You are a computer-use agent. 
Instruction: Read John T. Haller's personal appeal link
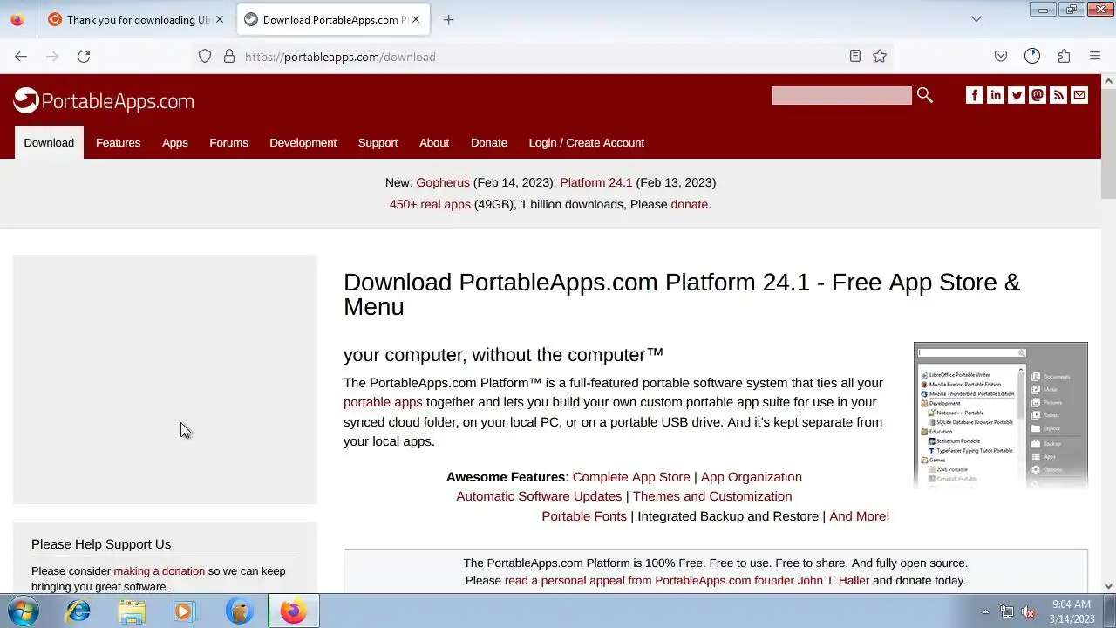tap(687, 580)
